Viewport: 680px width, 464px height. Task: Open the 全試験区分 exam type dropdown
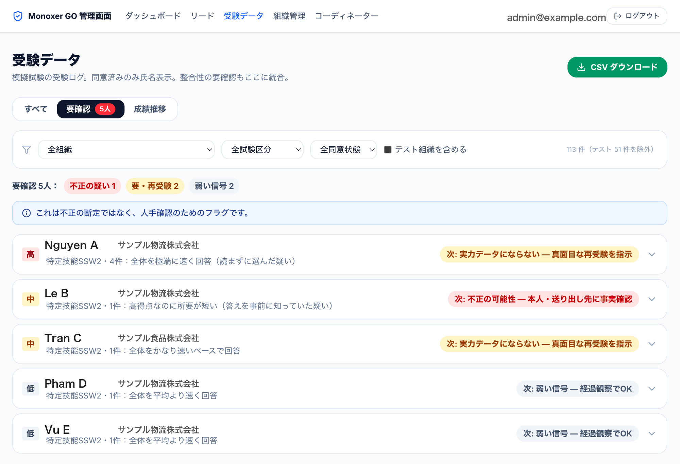[262, 150]
